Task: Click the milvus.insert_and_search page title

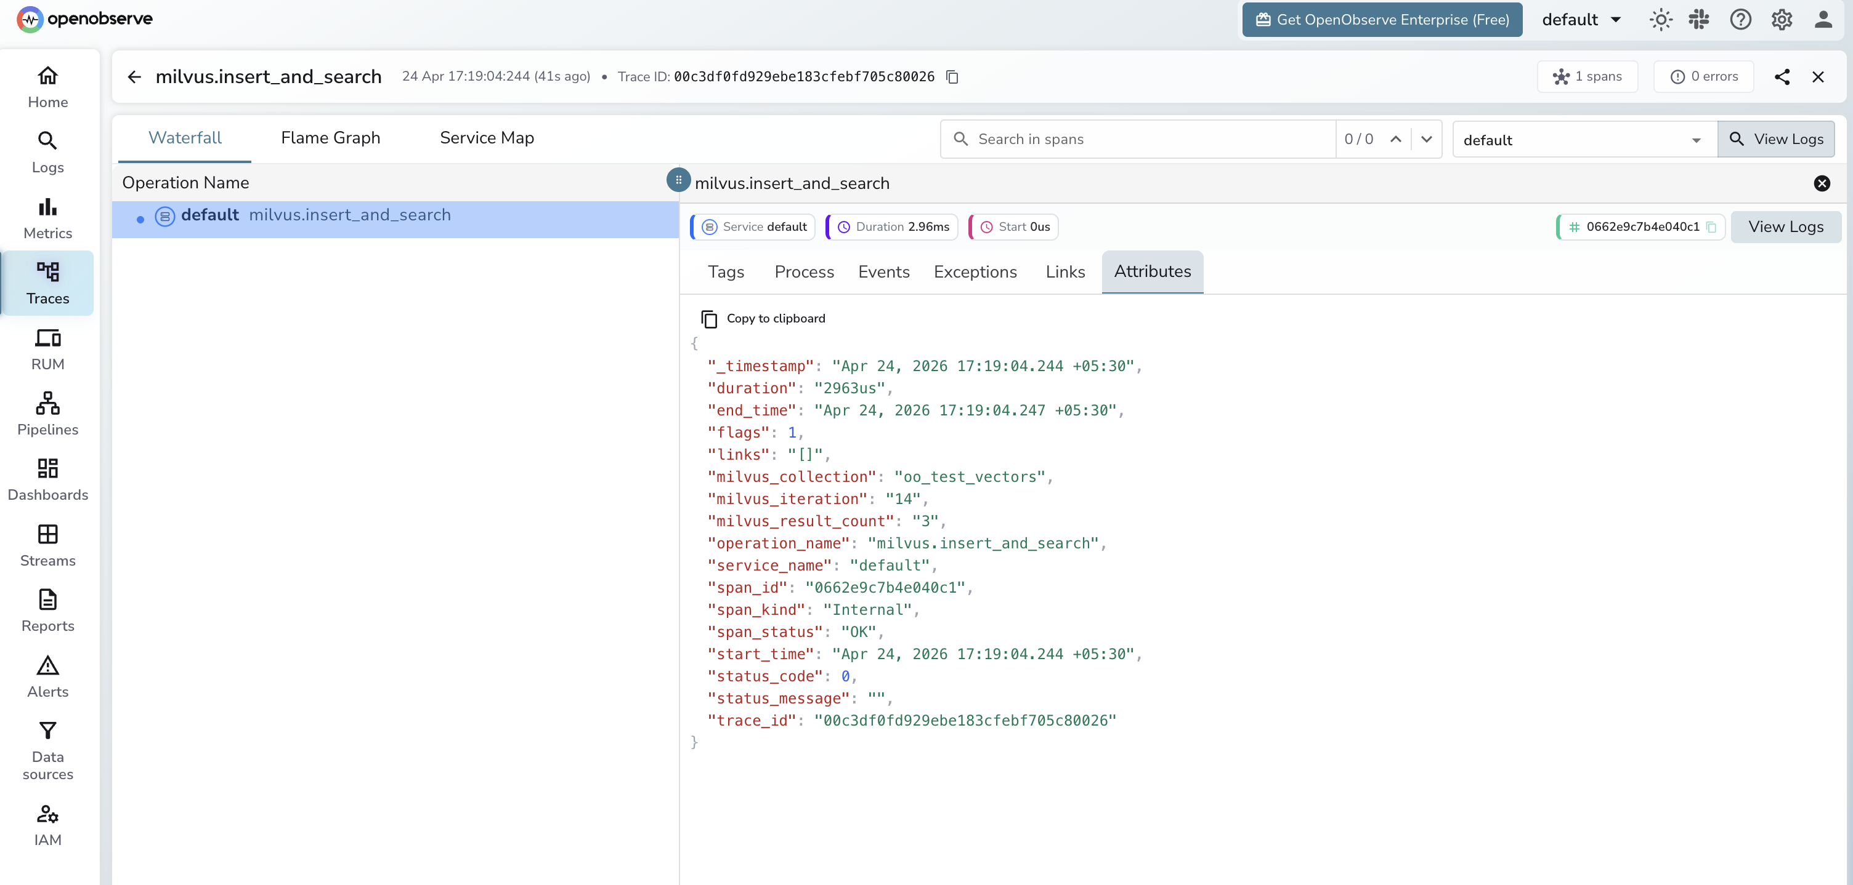Action: coord(269,77)
